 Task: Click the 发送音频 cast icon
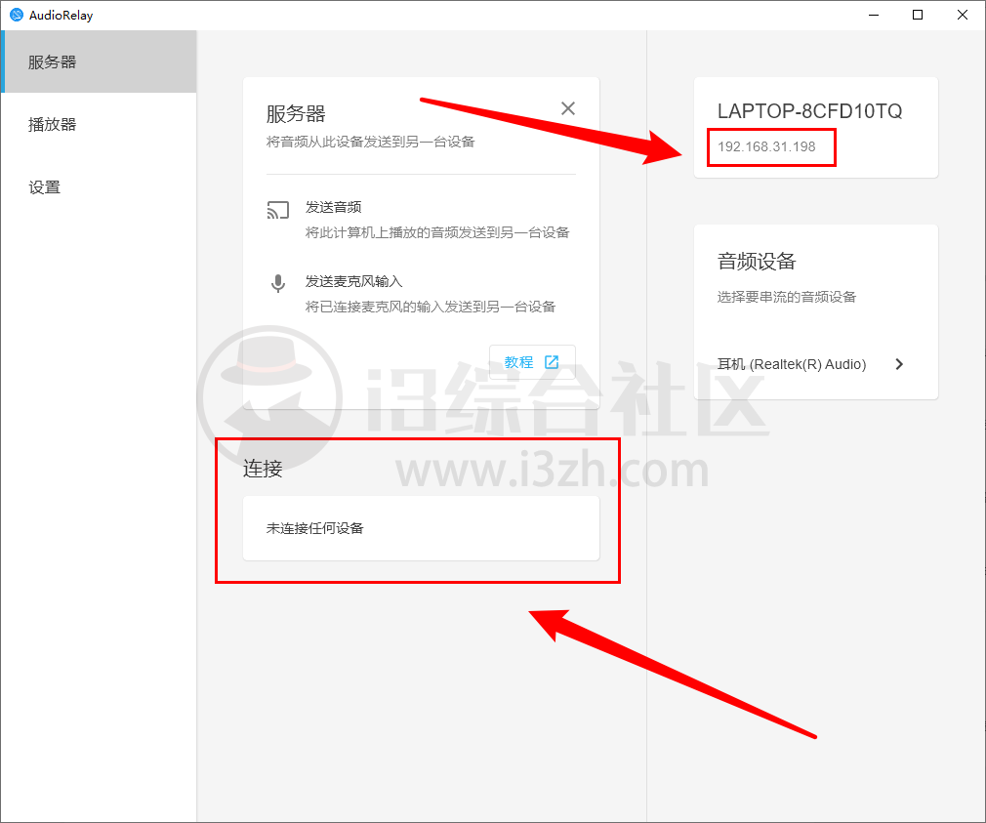point(278,210)
